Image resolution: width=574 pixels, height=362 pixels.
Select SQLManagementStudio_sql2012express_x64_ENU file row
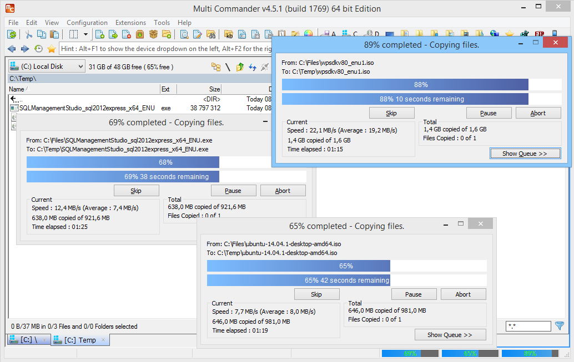point(140,108)
